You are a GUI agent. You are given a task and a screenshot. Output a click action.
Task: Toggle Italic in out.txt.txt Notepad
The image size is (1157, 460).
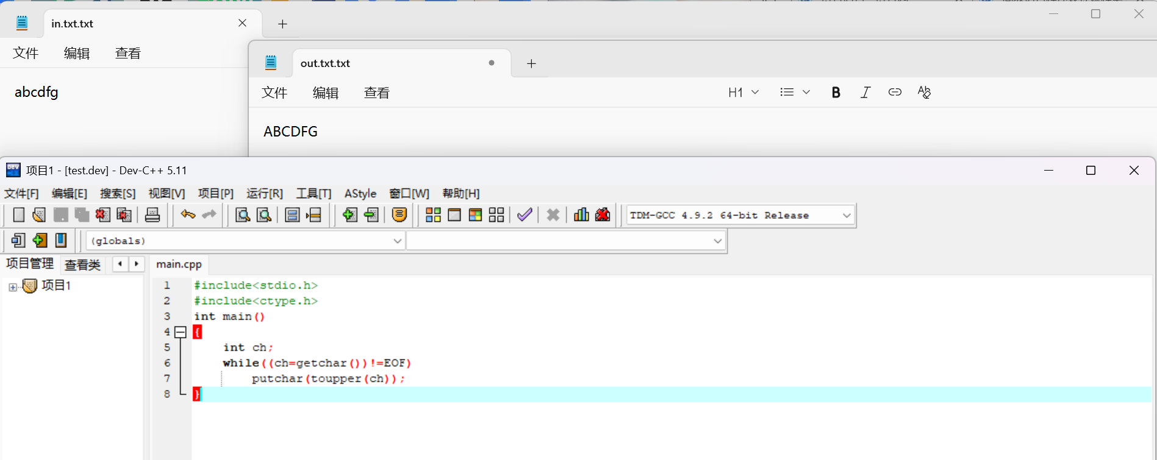coord(865,93)
